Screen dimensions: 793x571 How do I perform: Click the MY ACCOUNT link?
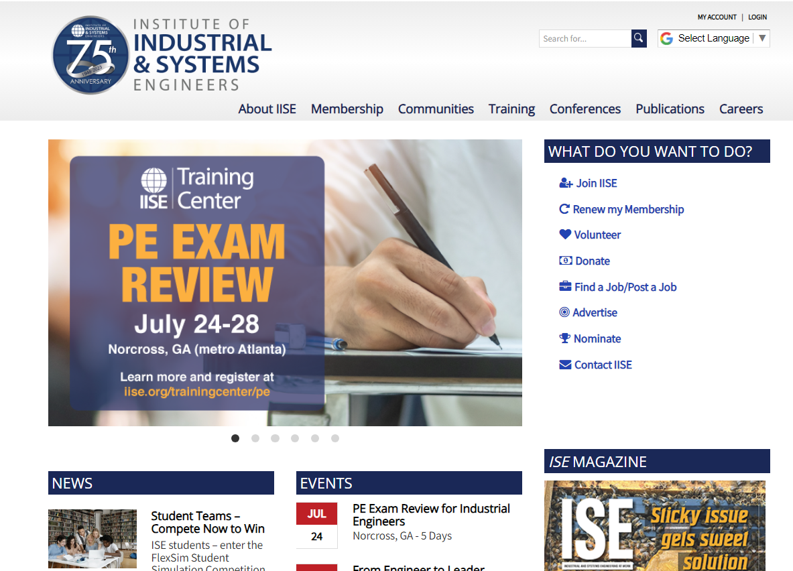pyautogui.click(x=717, y=17)
